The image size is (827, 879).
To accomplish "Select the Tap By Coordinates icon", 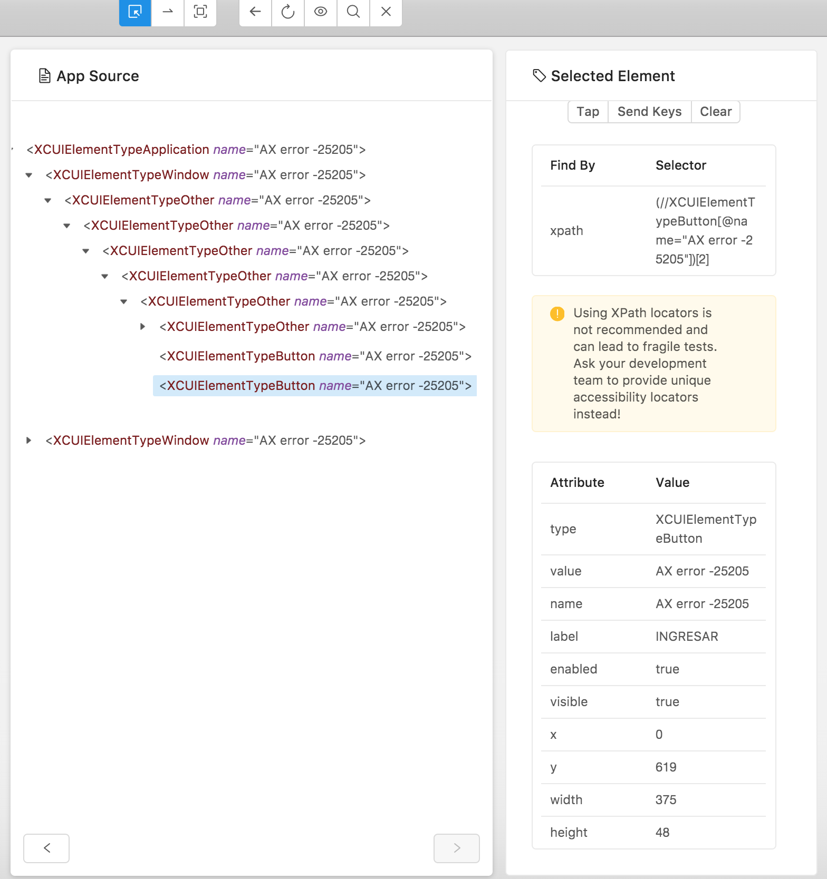I will click(200, 12).
